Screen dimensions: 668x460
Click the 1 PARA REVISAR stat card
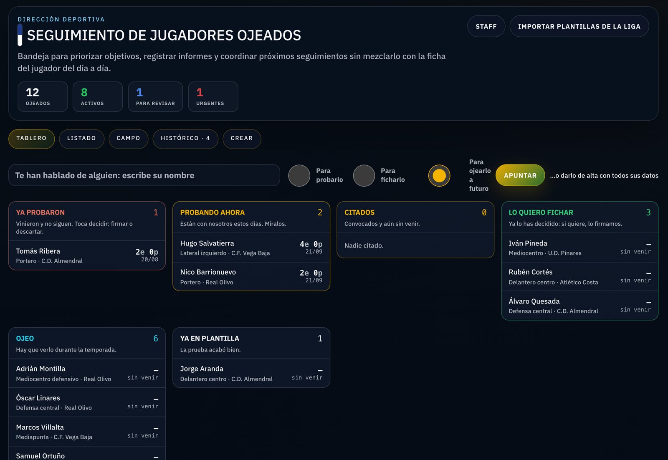pos(155,97)
